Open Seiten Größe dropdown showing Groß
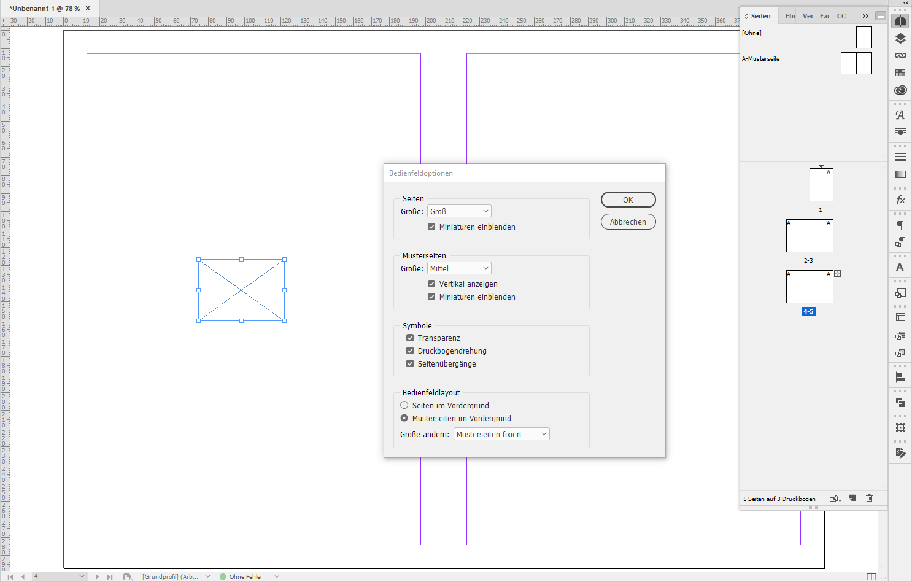Viewport: 912px width, 582px height. (x=459, y=211)
